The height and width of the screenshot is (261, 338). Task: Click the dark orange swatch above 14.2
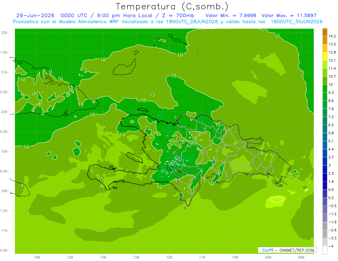click(325, 32)
